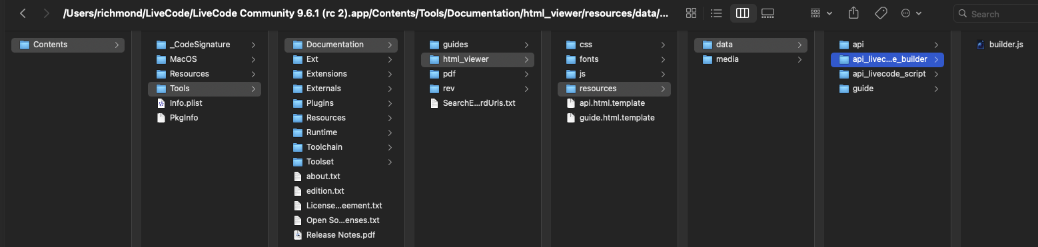The image size is (1038, 247).
Task: Open the Extensions folder
Action: coord(341,74)
